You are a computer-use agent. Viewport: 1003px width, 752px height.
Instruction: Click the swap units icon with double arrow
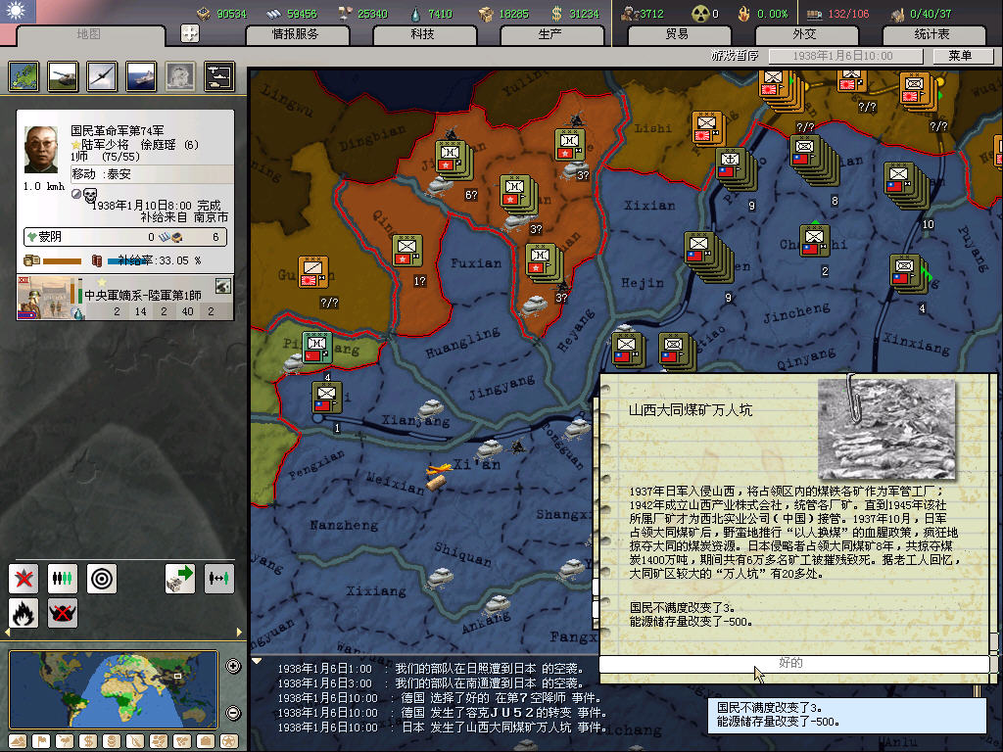tap(218, 579)
